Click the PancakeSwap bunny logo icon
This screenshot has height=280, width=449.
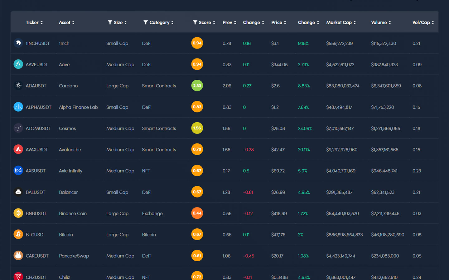pos(18,255)
